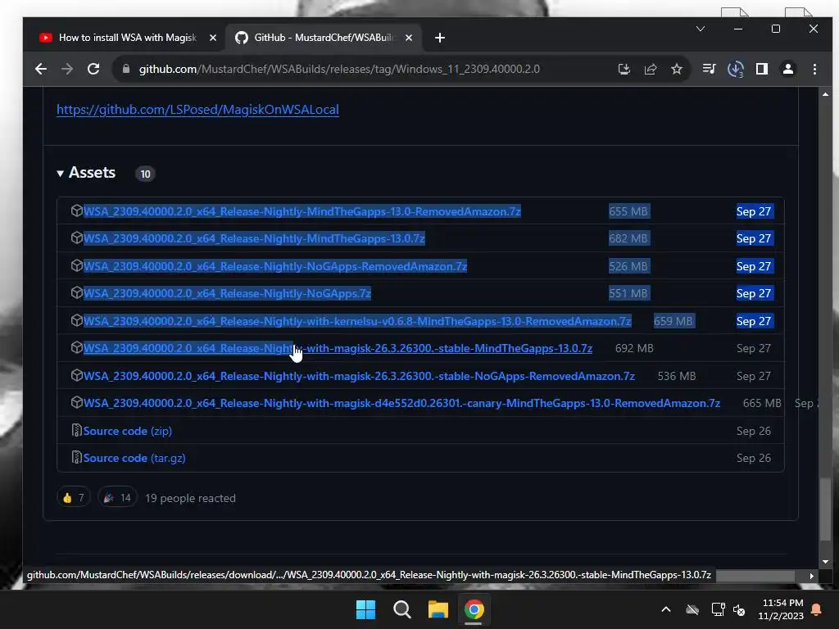Screen dimensions: 839x629
Task: Close the GitHub WSABuilds tab
Action: (409, 38)
